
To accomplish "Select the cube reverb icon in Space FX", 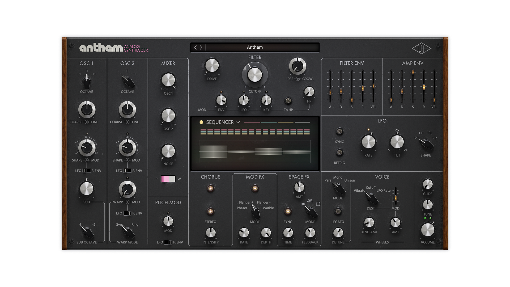I will [x=318, y=204].
